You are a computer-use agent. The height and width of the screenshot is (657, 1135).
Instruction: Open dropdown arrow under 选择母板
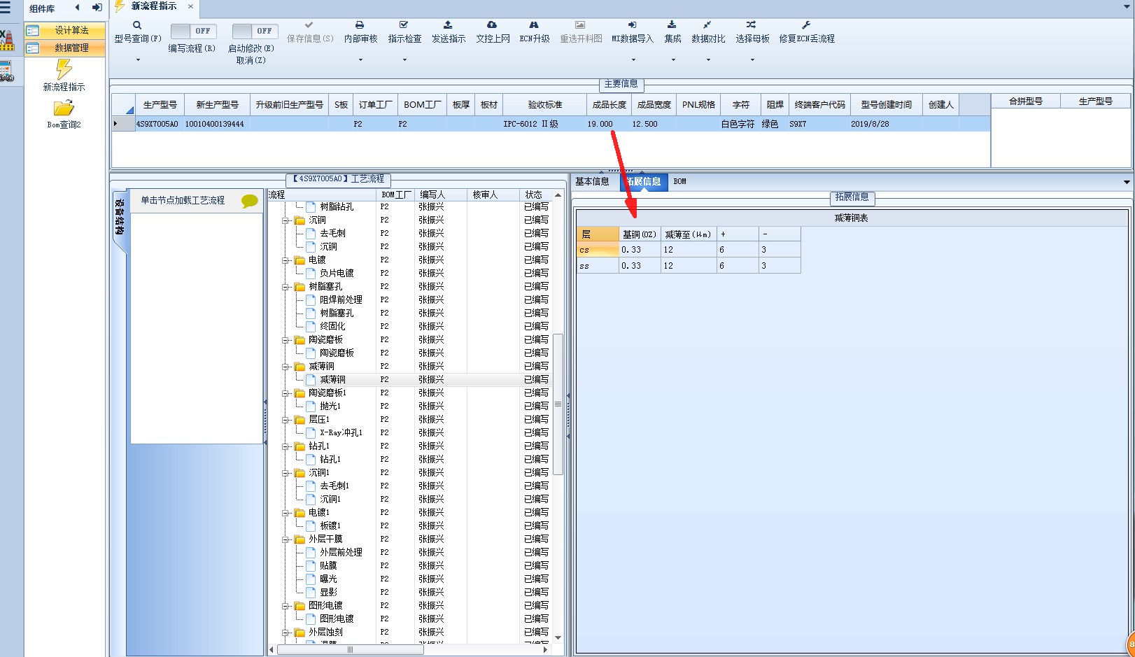(x=752, y=60)
